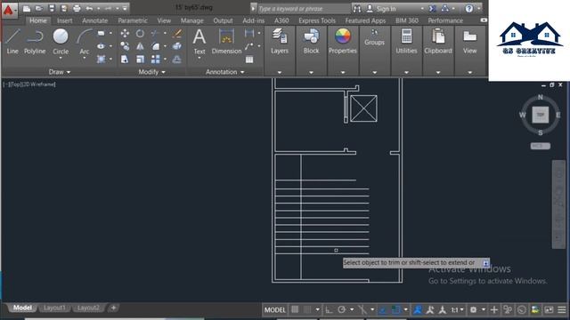Click the Mirror tool icon
570x320 pixels.
[140, 46]
